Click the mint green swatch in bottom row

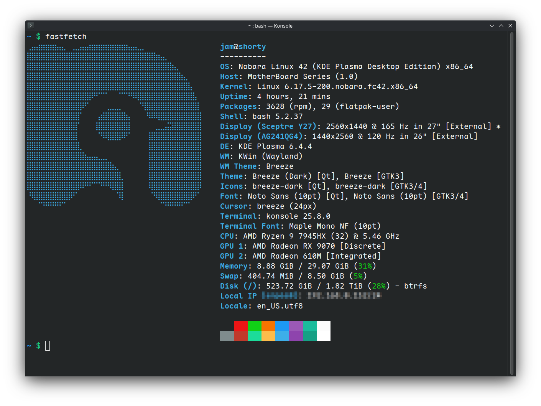click(x=255, y=336)
